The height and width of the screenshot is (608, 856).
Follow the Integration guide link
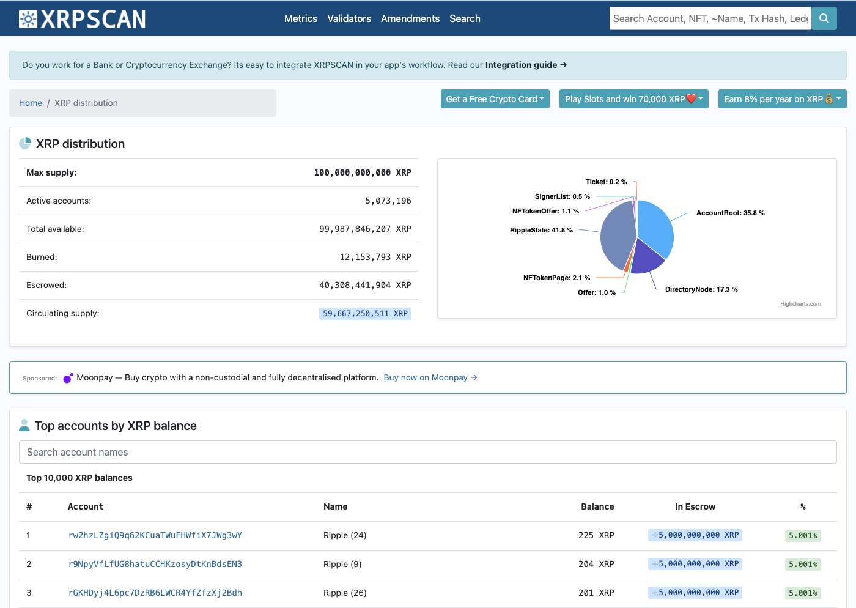tap(526, 65)
